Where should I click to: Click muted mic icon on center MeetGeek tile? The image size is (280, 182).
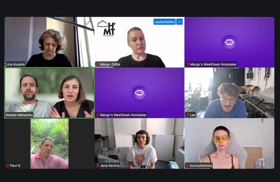pyautogui.click(x=98, y=115)
